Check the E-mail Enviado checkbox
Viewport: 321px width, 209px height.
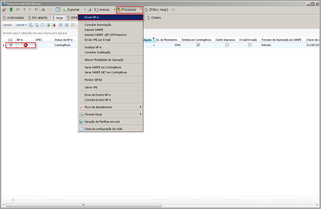250,45
